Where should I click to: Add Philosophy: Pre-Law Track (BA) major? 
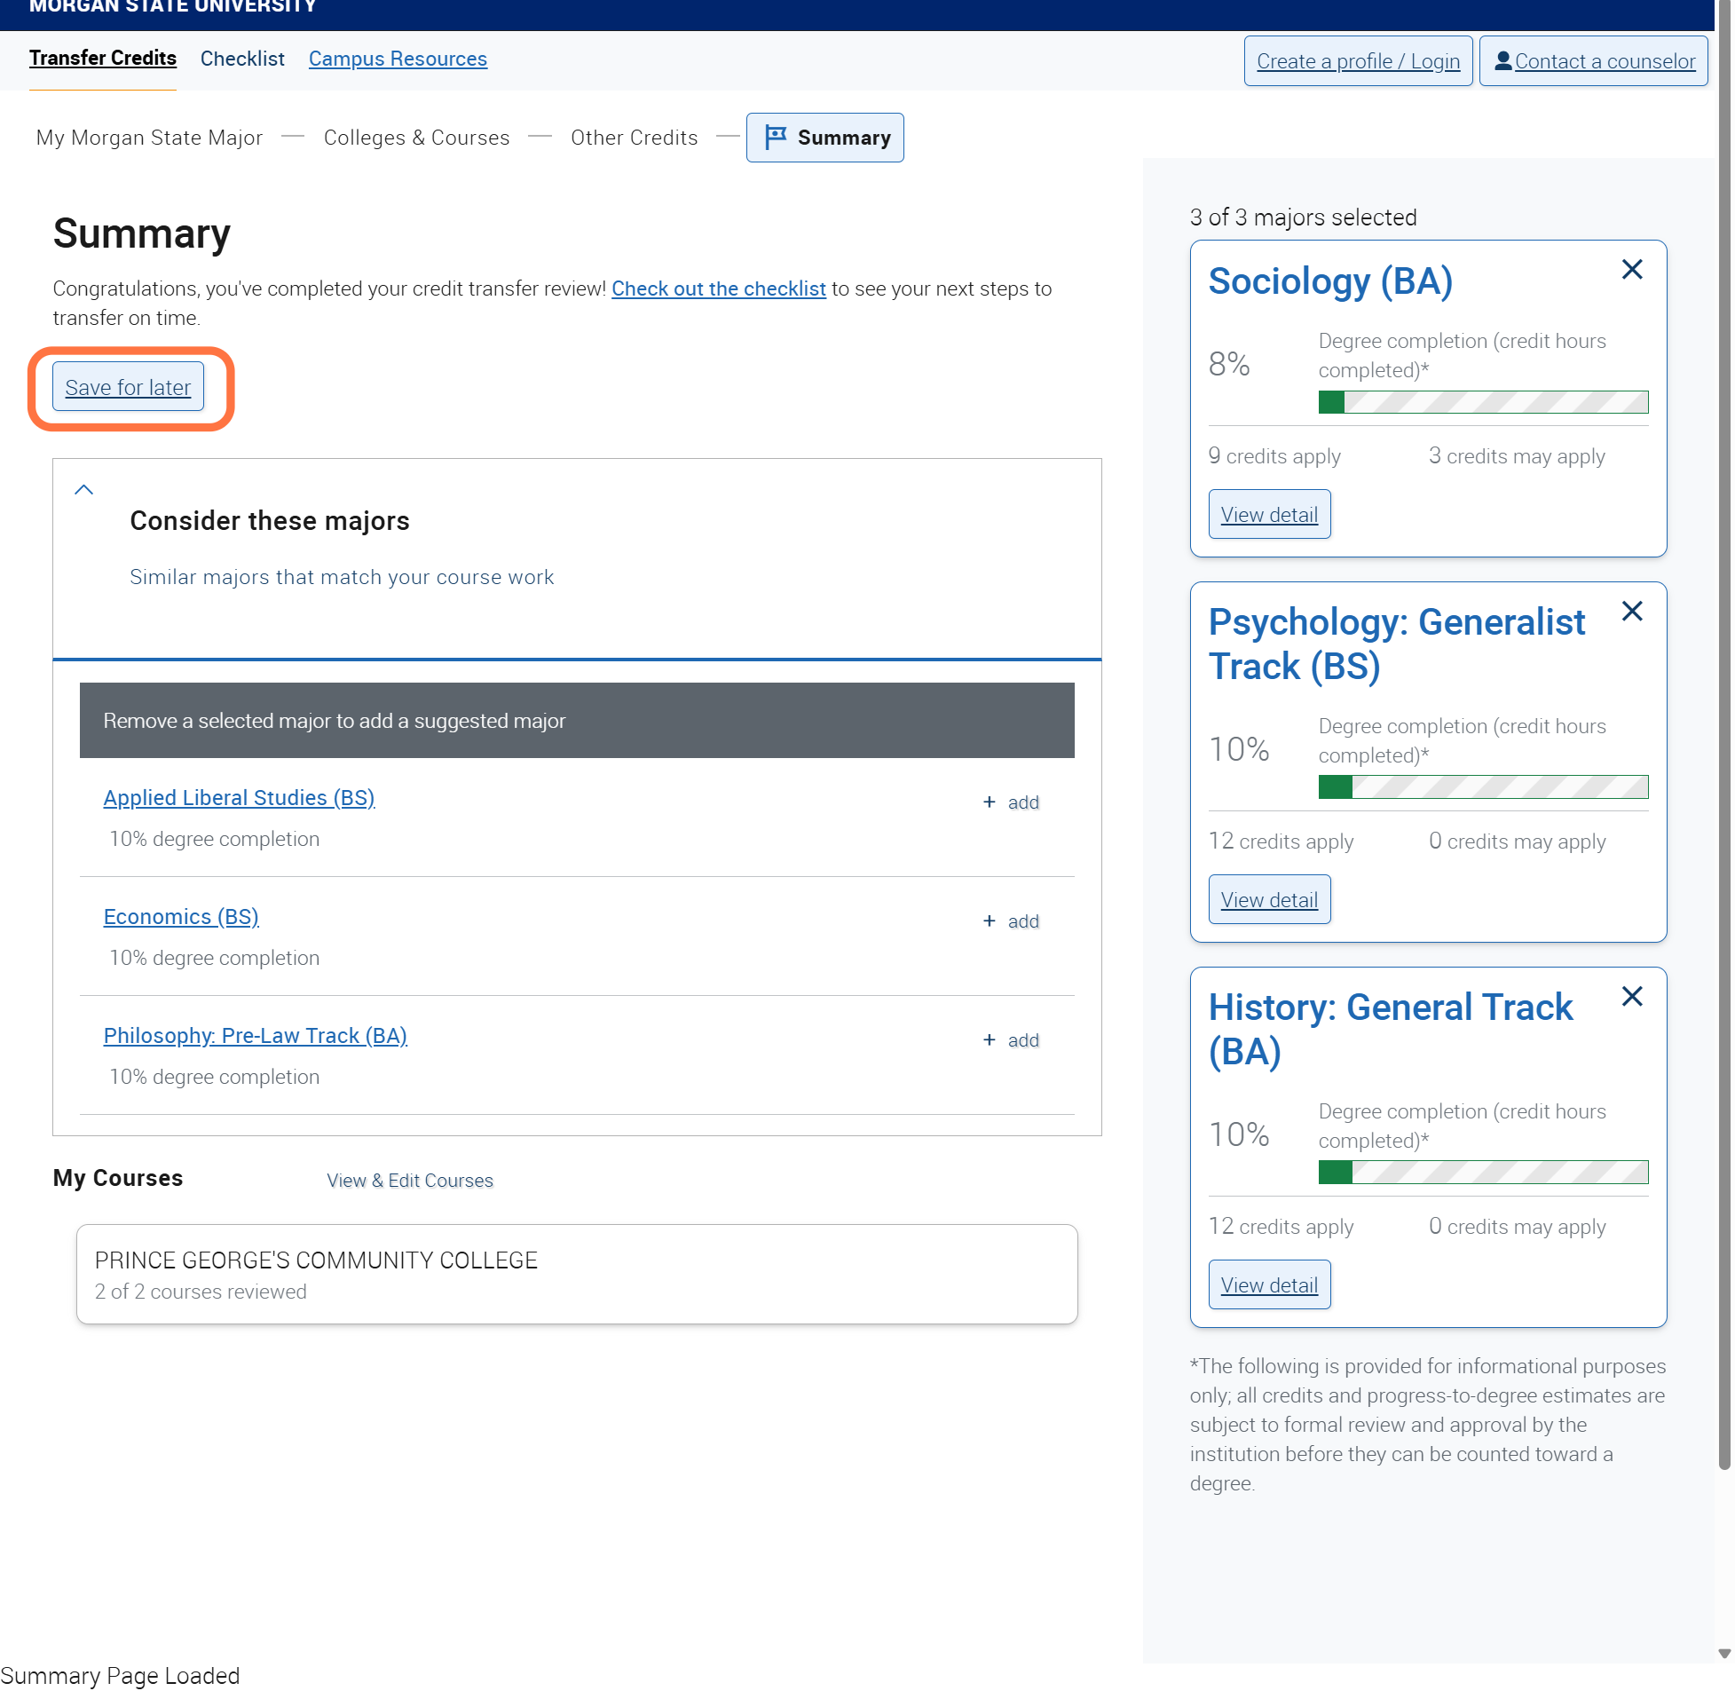point(1012,1040)
